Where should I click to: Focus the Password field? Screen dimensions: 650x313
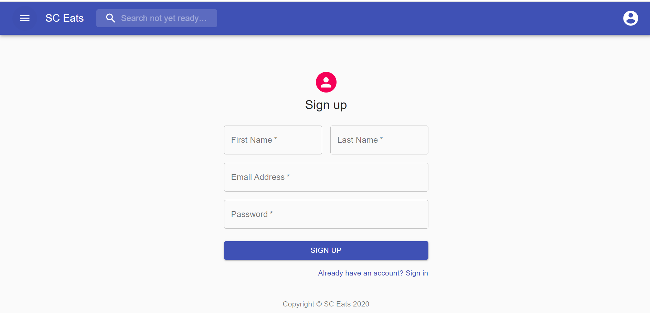(x=326, y=214)
